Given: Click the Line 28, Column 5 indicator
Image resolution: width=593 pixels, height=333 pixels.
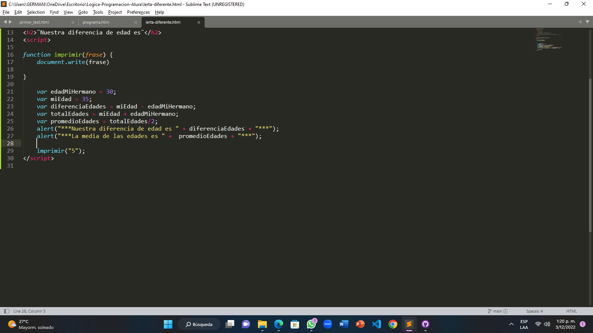Looking at the screenshot, I should (29, 311).
